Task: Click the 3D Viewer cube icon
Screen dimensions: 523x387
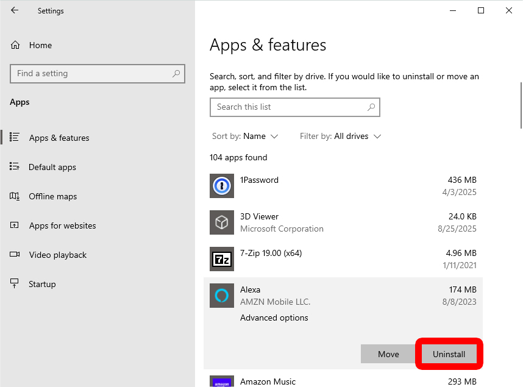Action: click(x=221, y=222)
